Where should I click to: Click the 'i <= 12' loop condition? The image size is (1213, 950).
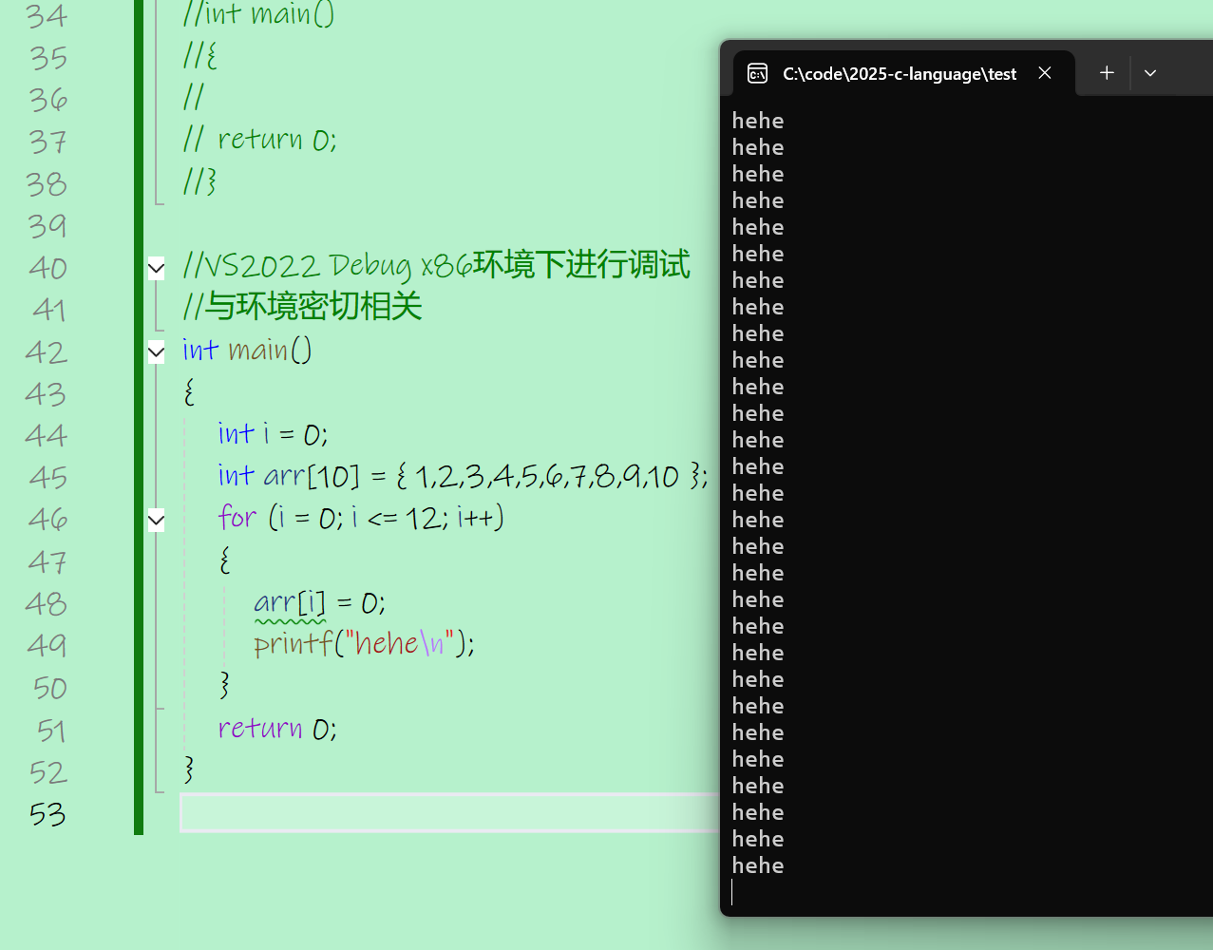397,518
